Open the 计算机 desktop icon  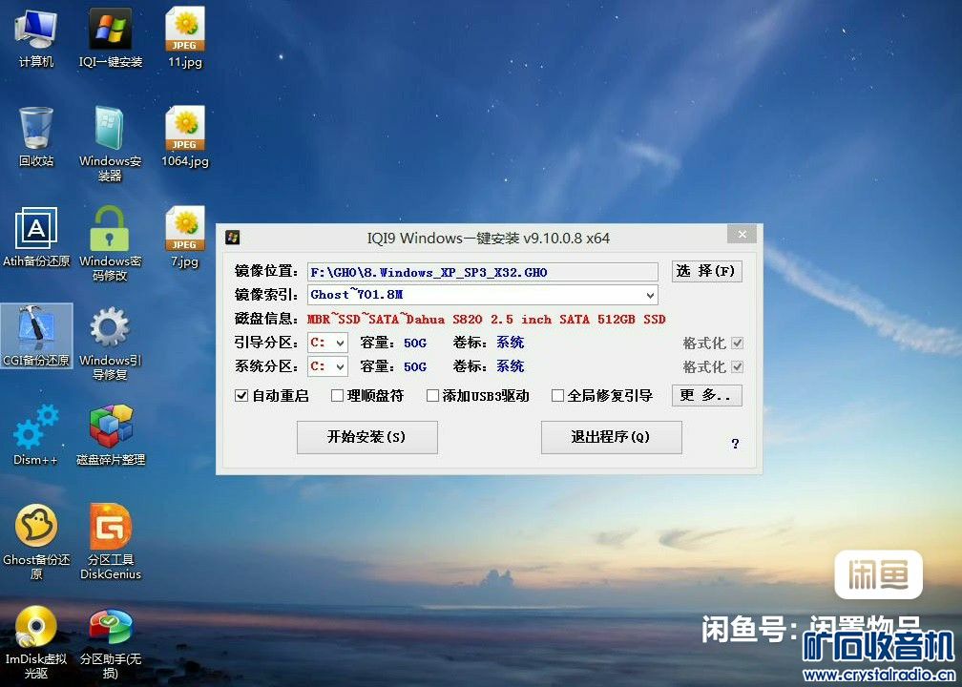coord(36,38)
